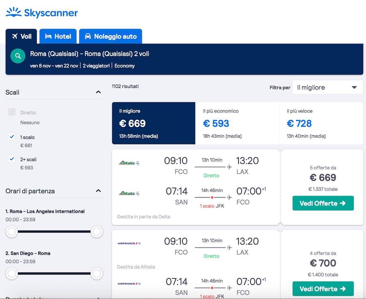366x299 pixels.
Task: Click the Air France logo on the 09:10 FCO flight
Action: point(129,243)
